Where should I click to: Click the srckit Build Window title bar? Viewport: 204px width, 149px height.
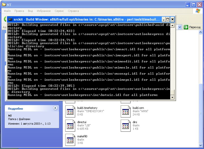tap(87, 20)
